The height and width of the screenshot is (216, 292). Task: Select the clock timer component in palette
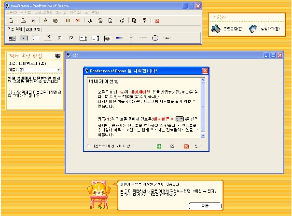155,38
